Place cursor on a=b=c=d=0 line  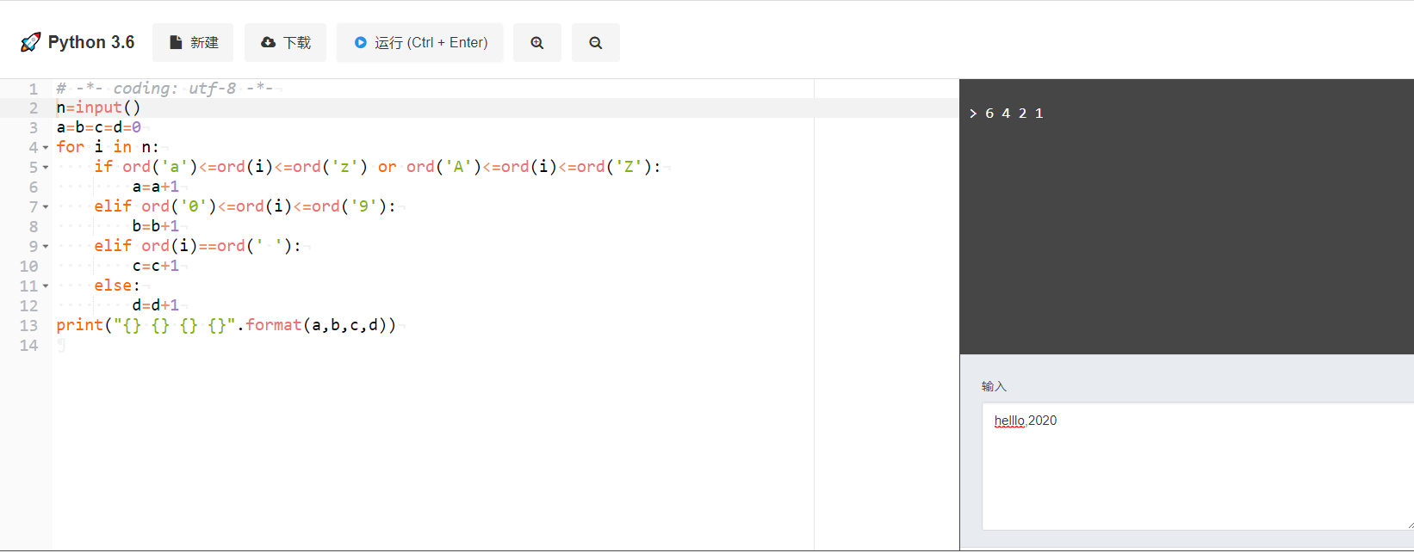tap(98, 128)
